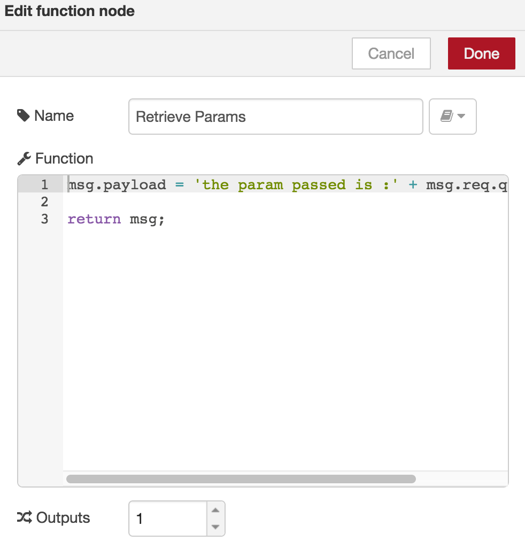Click the code editor horizontal scrollbar
The image size is (525, 541).
tap(241, 479)
